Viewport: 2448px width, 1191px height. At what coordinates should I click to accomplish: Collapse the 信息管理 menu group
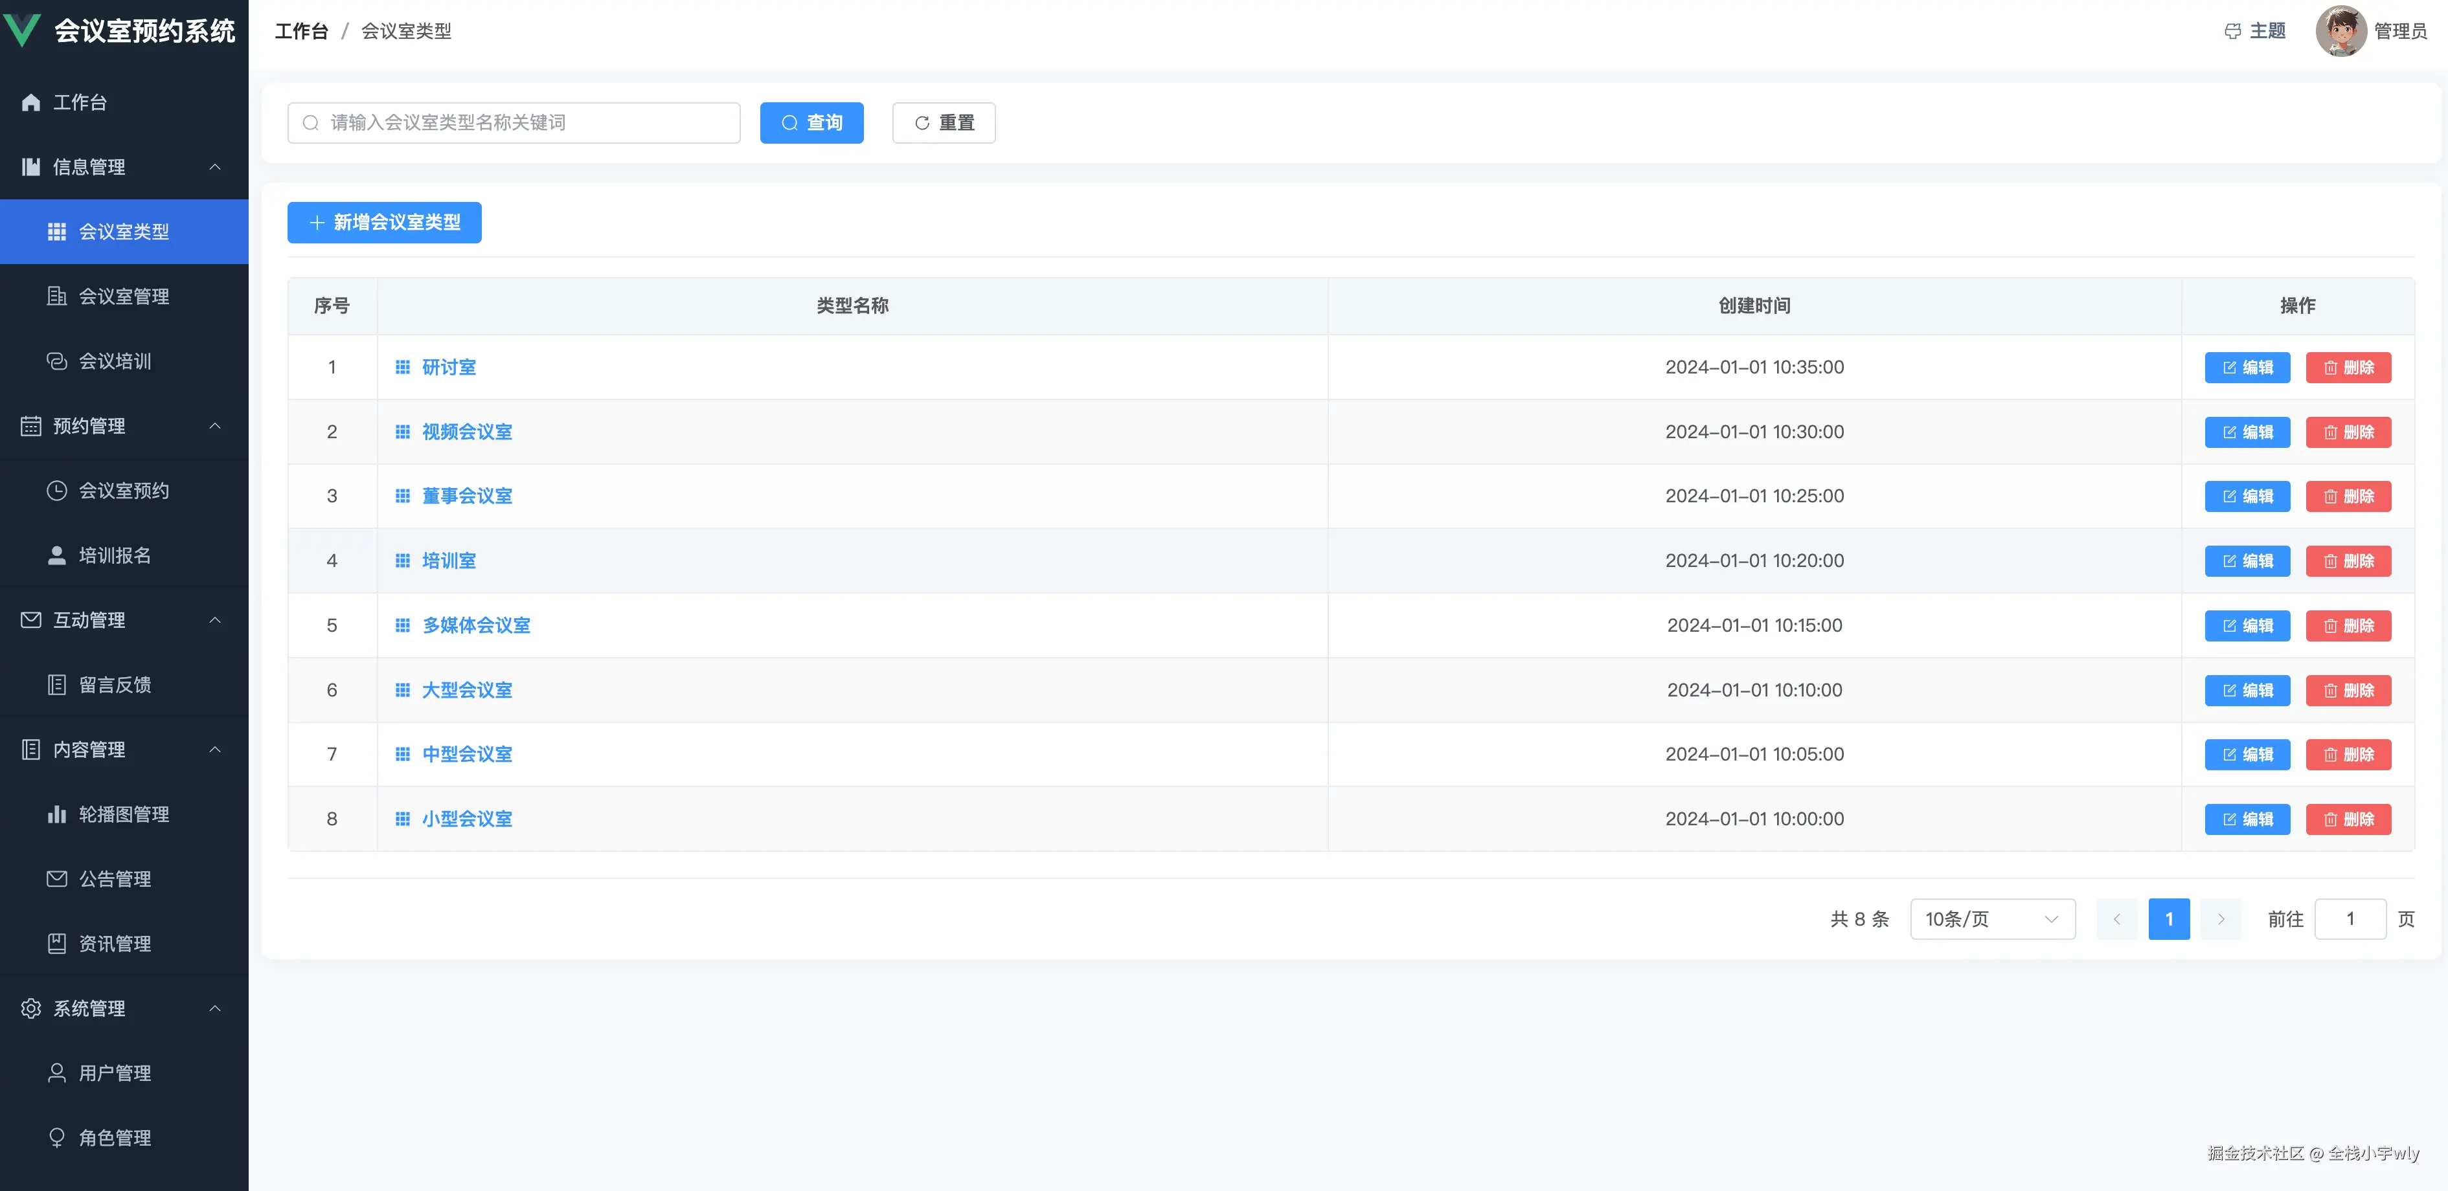(x=124, y=167)
